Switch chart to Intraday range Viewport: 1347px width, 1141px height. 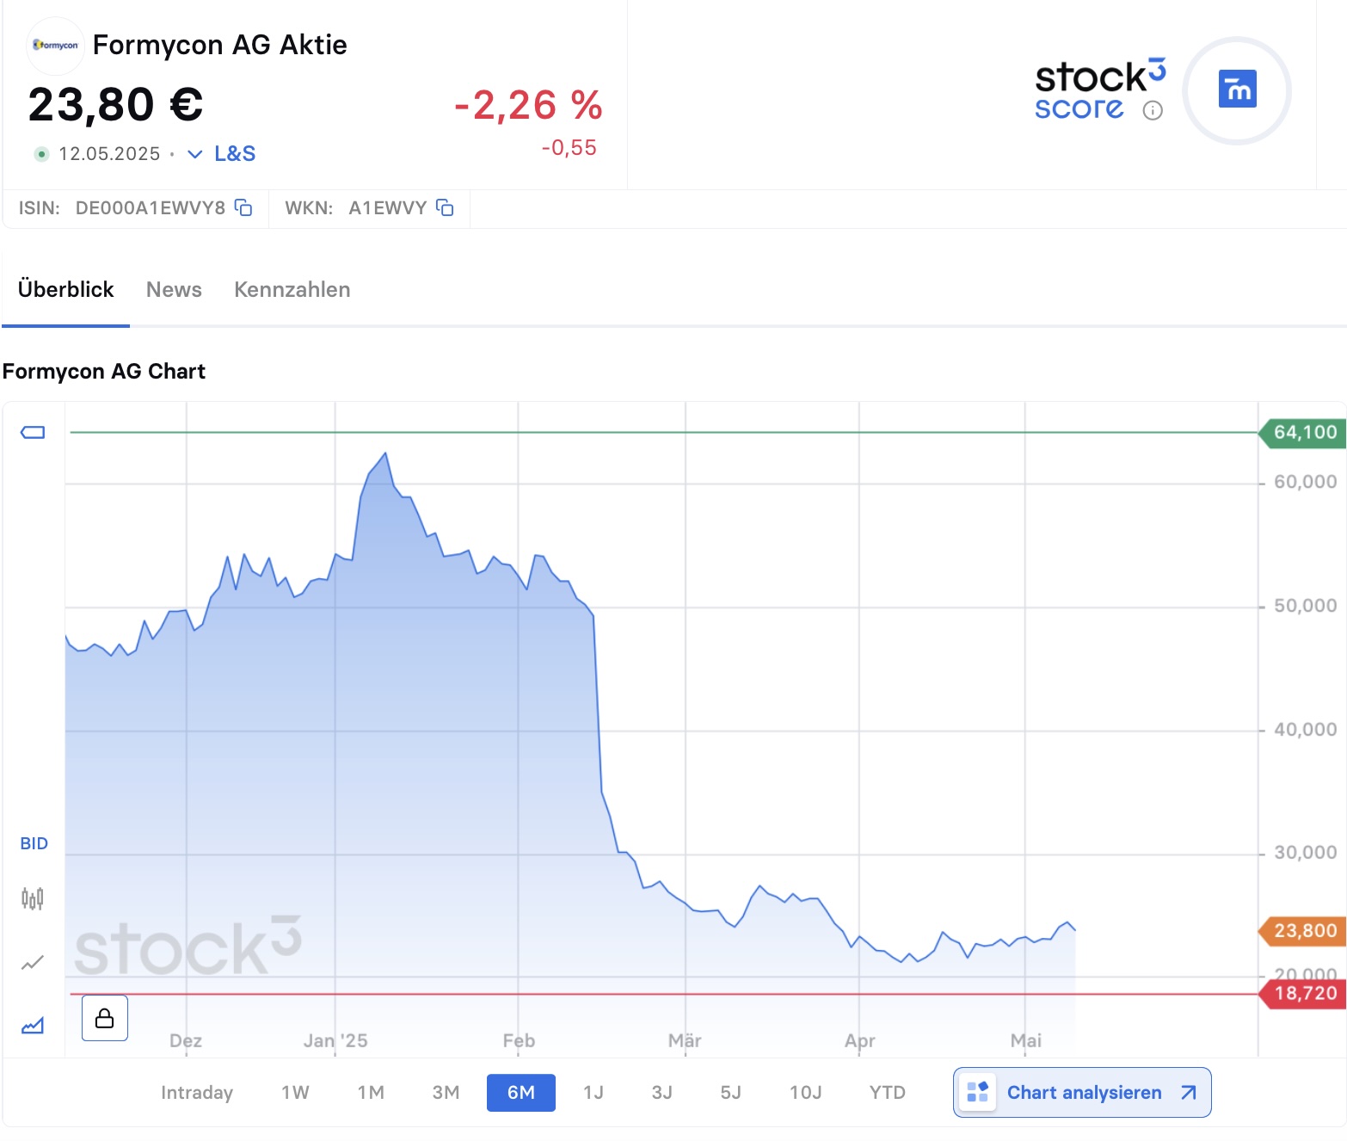pyautogui.click(x=197, y=1093)
